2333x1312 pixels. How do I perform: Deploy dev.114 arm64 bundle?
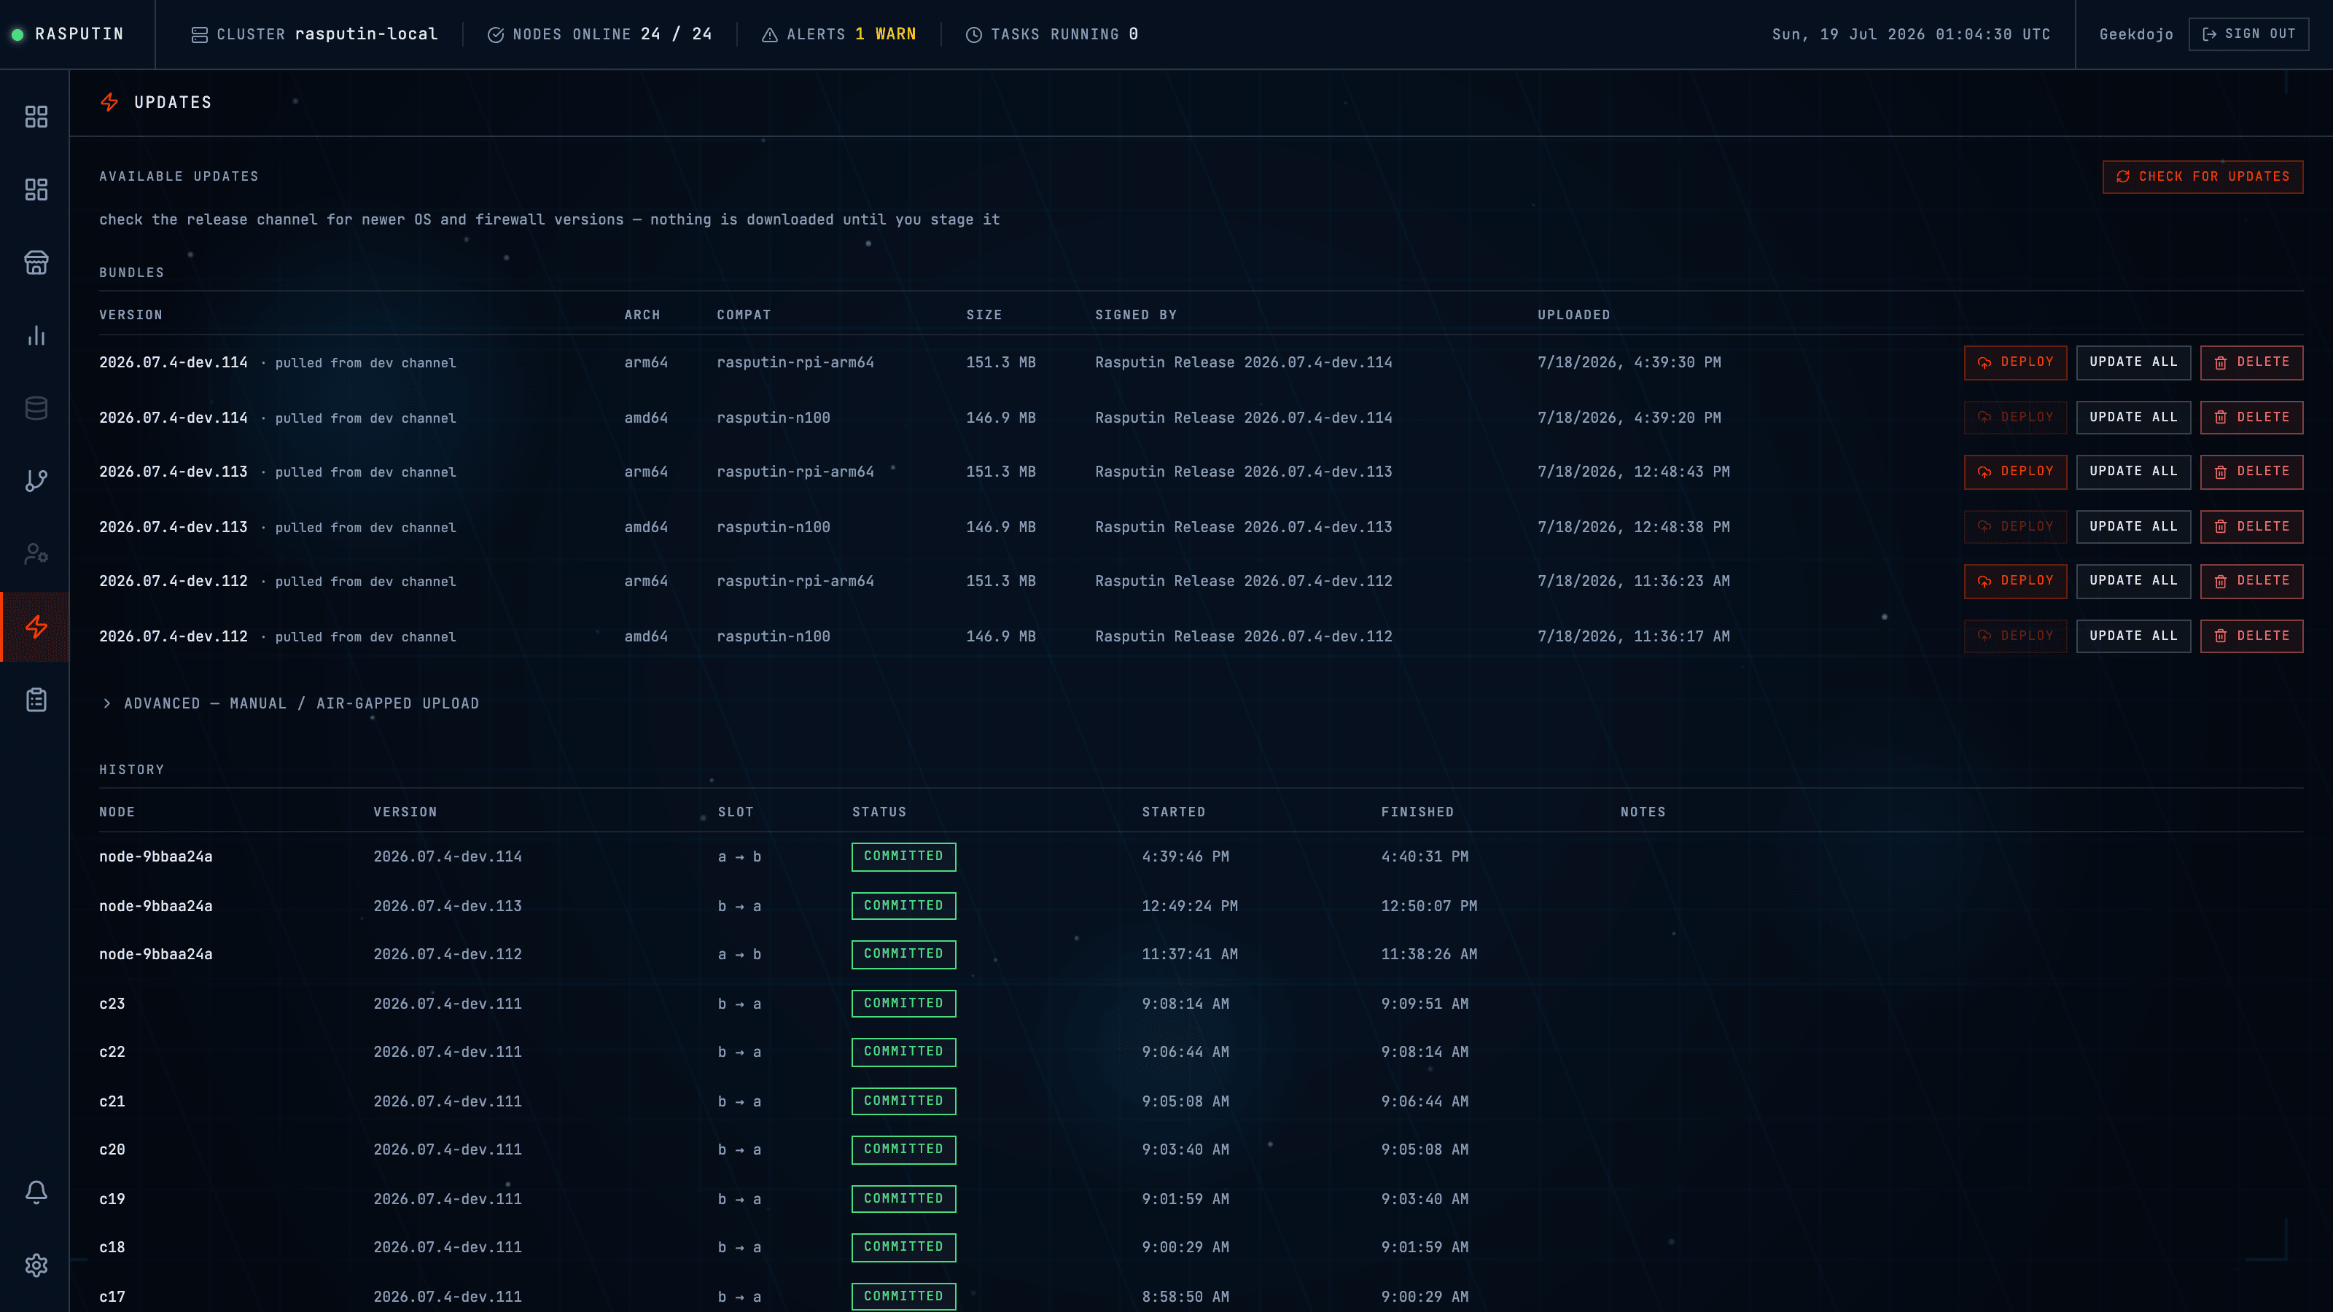tap(2015, 362)
